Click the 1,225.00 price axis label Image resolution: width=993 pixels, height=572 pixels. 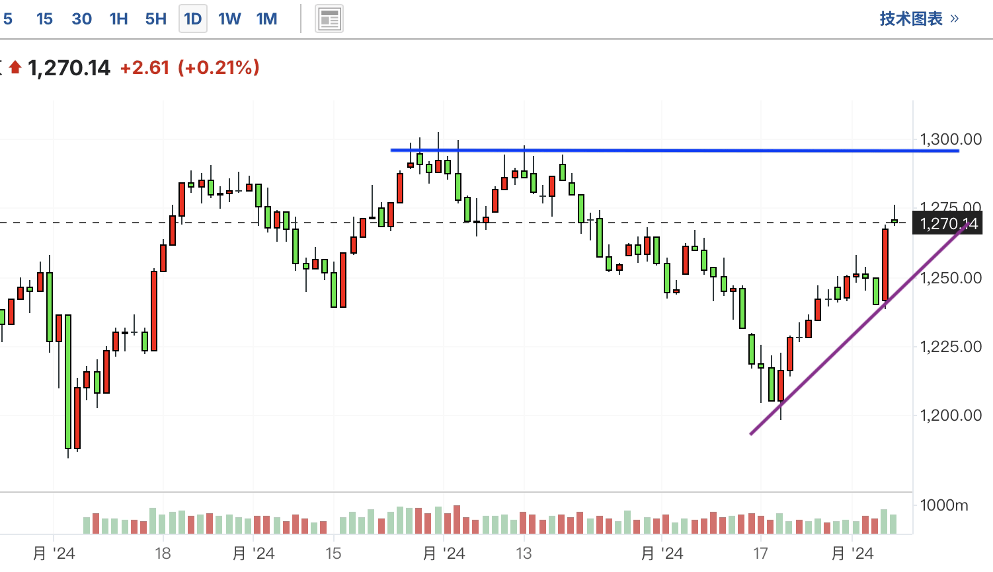tap(951, 346)
